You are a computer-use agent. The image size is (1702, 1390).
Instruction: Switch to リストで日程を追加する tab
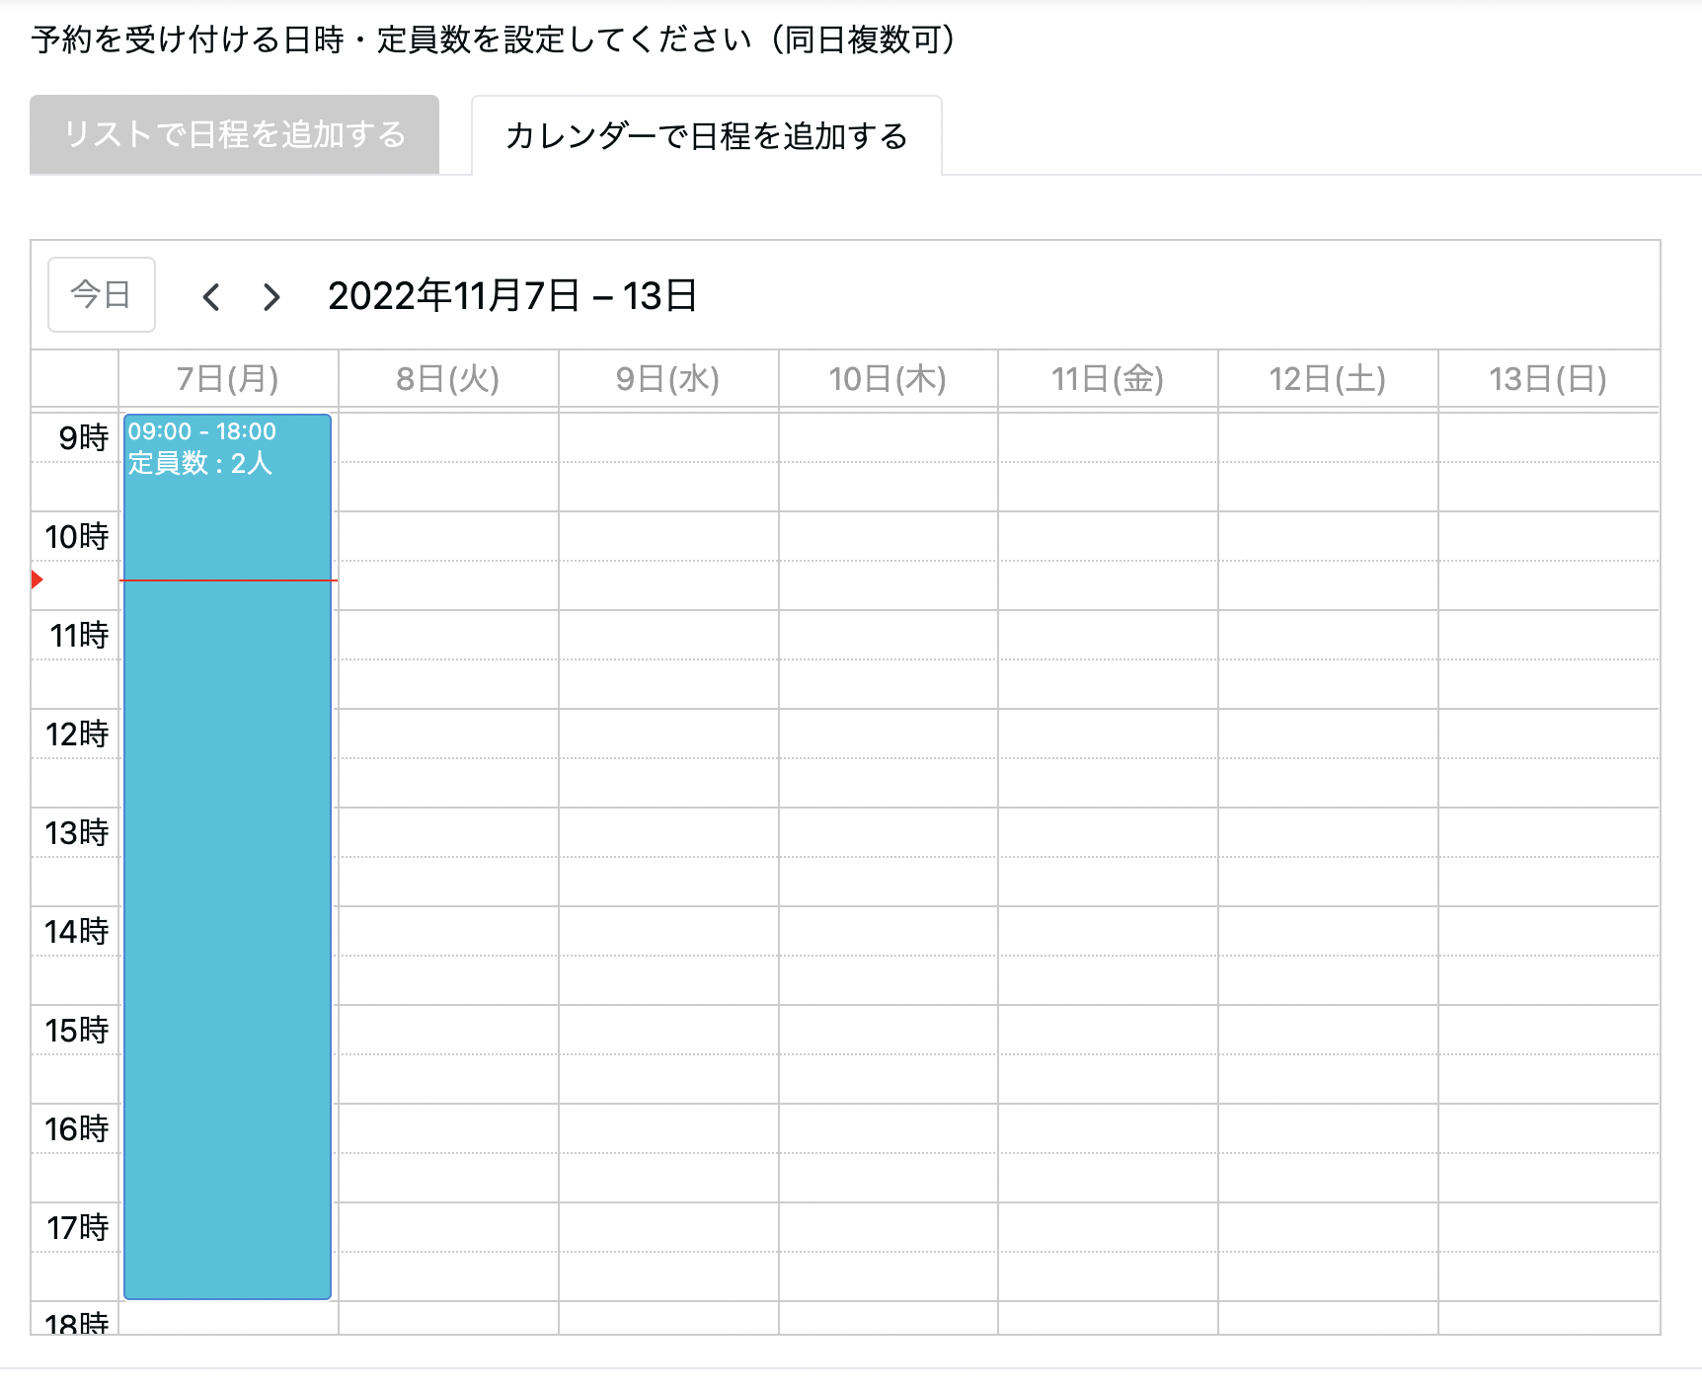234,134
